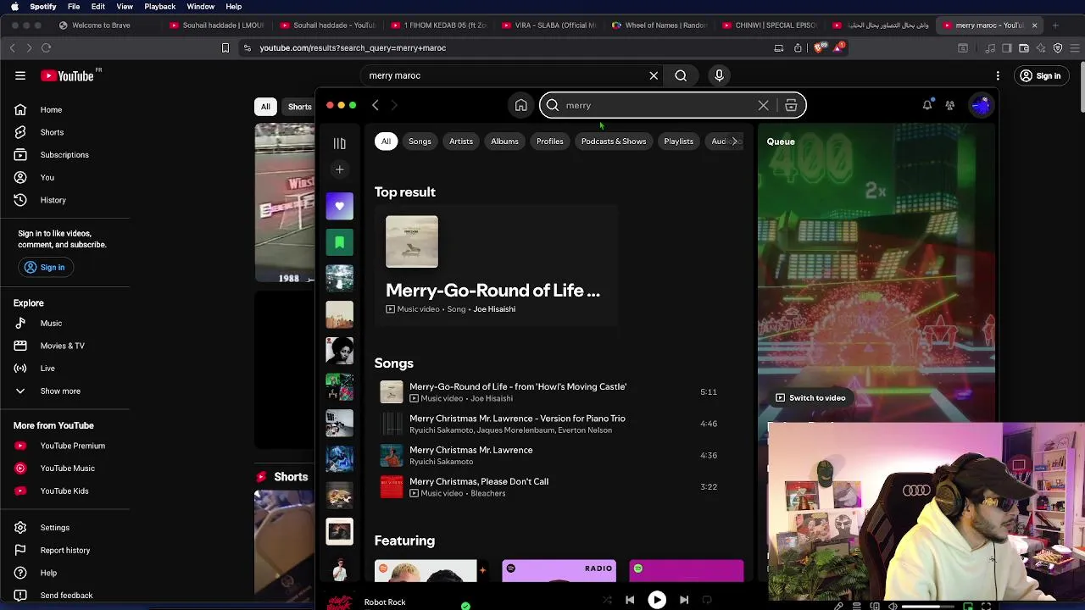
Task: Click Sign in button in YouTube header
Action: (x=1041, y=75)
